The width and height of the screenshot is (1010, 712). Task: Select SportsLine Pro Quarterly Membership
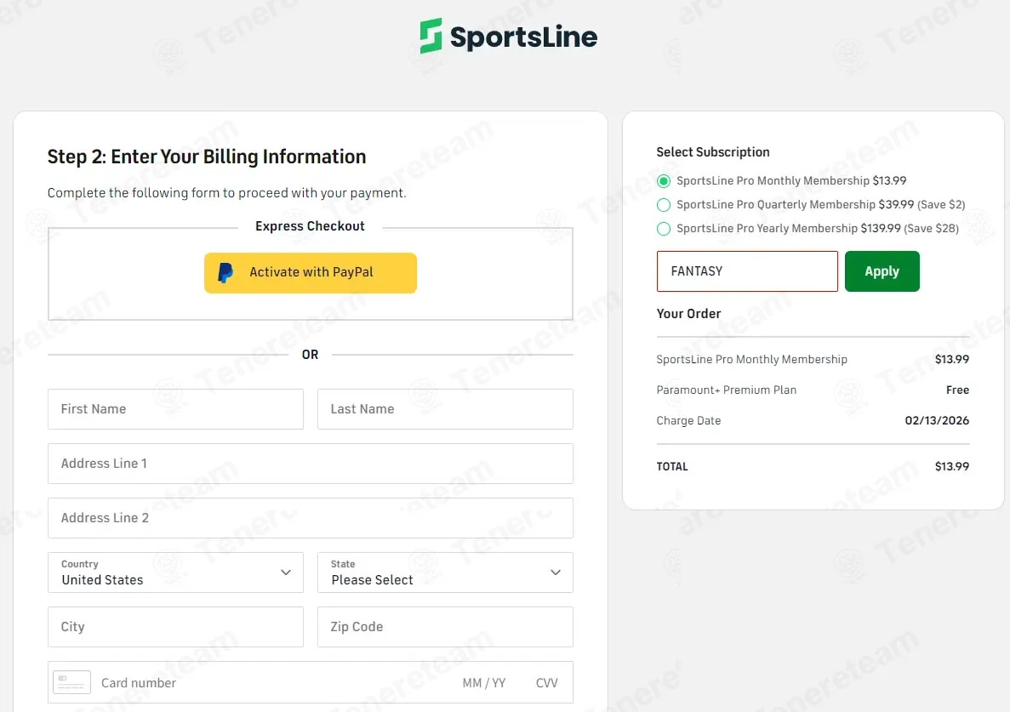(x=664, y=205)
